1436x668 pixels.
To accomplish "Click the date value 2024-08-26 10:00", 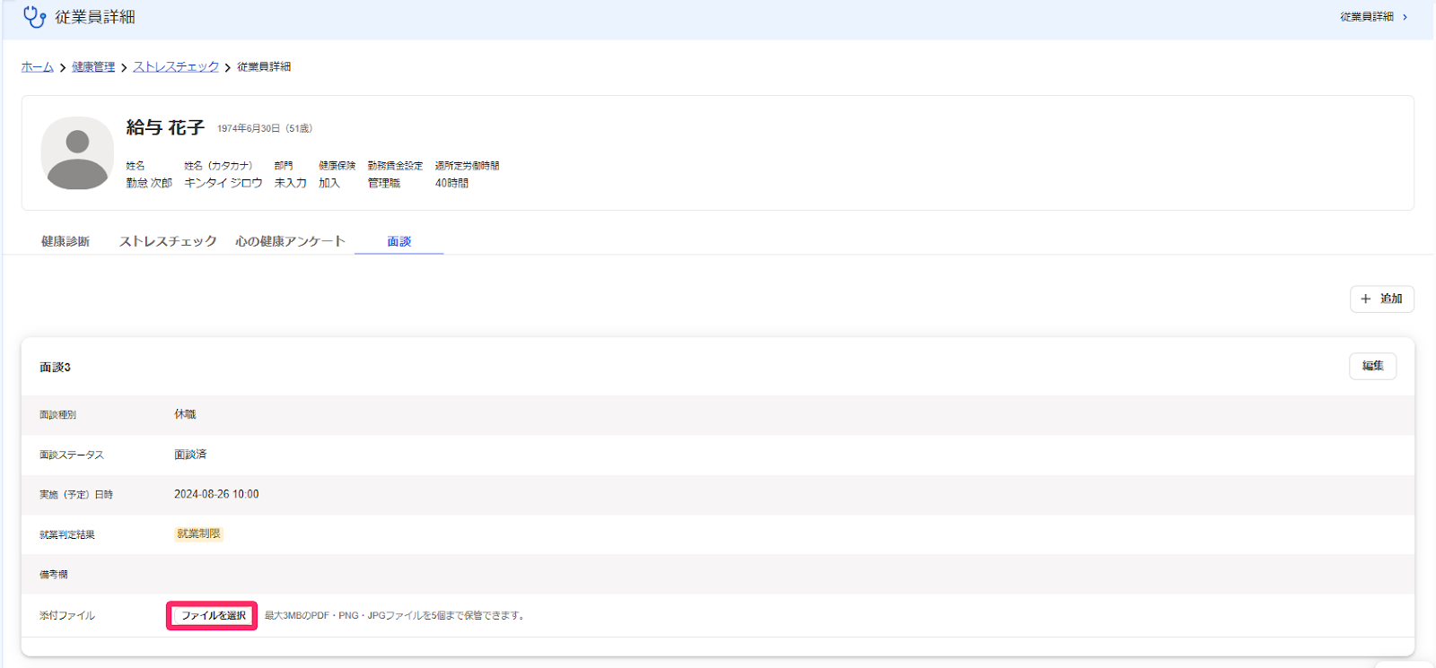I will point(216,495).
